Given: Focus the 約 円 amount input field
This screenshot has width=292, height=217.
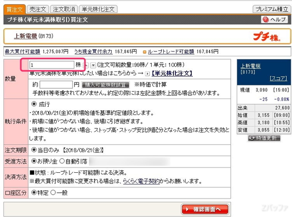Looking at the screenshot, I should tap(56, 84).
